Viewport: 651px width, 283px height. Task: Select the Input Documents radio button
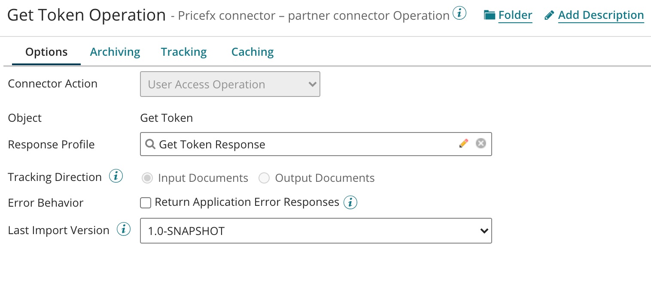147,178
